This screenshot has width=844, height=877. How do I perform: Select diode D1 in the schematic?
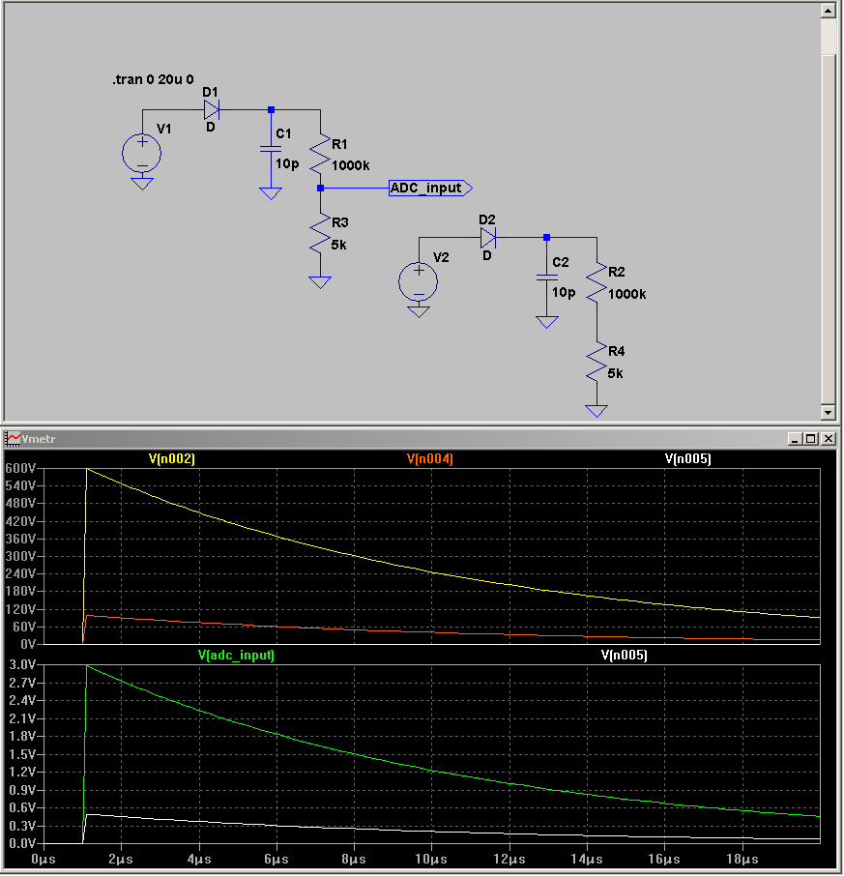211,108
